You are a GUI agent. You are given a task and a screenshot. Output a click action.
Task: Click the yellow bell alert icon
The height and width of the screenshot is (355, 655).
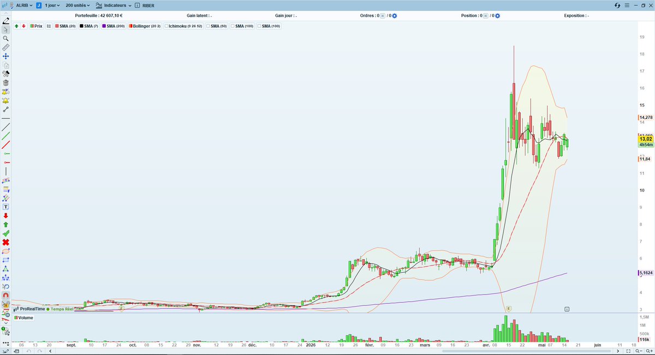[6, 100]
